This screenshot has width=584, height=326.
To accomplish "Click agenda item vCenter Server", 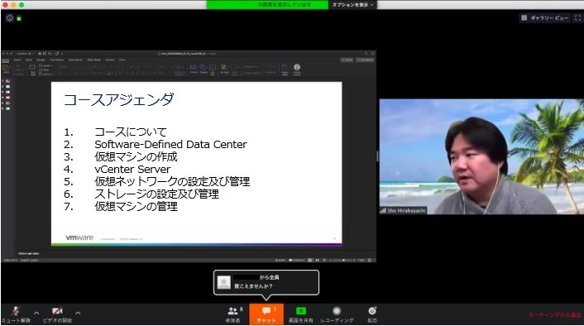I will click(x=132, y=169).
